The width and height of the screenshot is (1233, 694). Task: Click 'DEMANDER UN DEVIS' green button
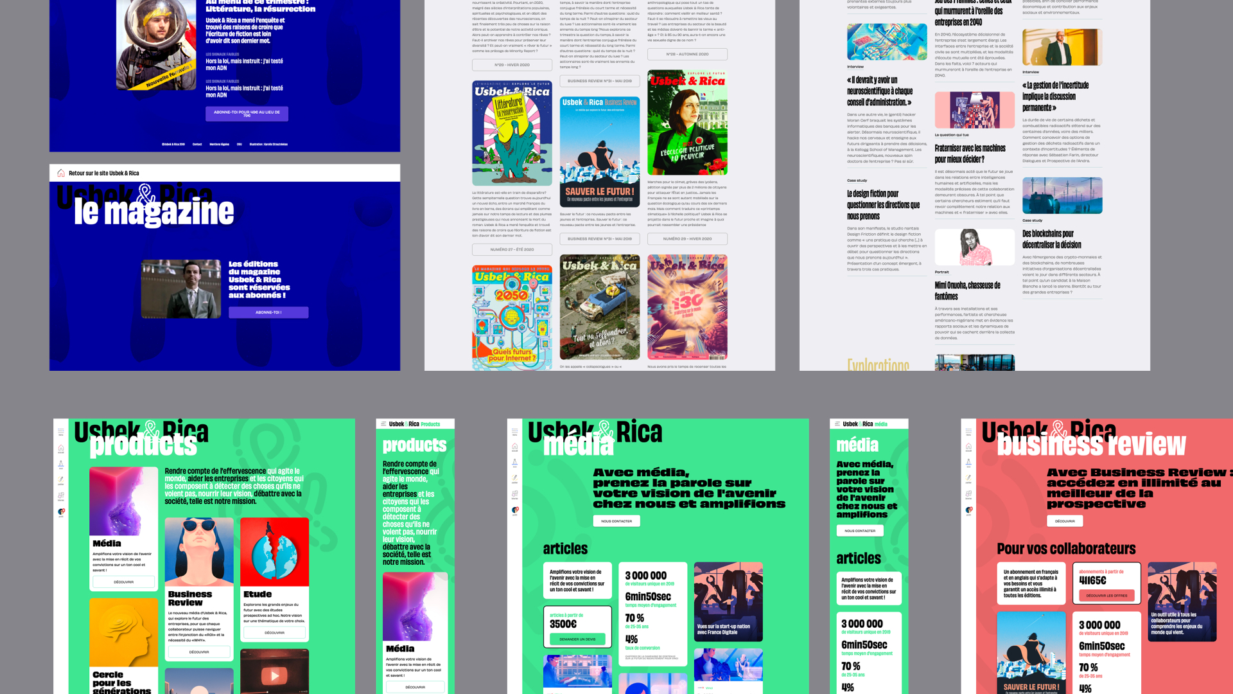click(x=577, y=639)
